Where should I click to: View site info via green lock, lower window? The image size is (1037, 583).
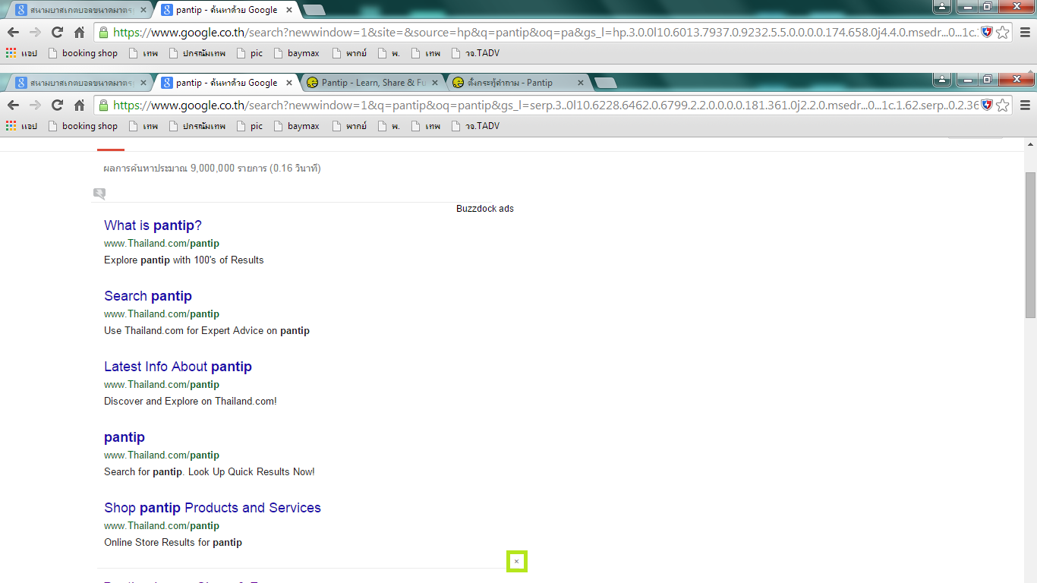coord(103,106)
